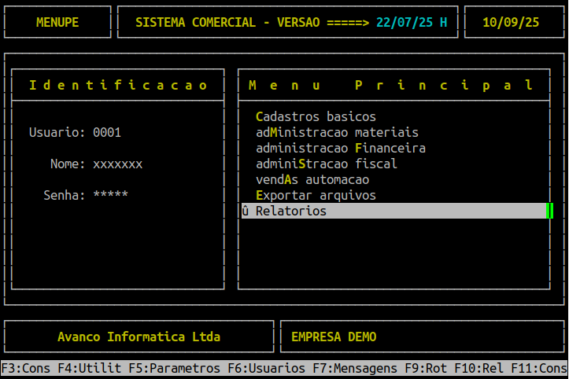Image resolution: width=569 pixels, height=379 pixels.
Task: Click the MENUPE title box
Action: point(57,22)
